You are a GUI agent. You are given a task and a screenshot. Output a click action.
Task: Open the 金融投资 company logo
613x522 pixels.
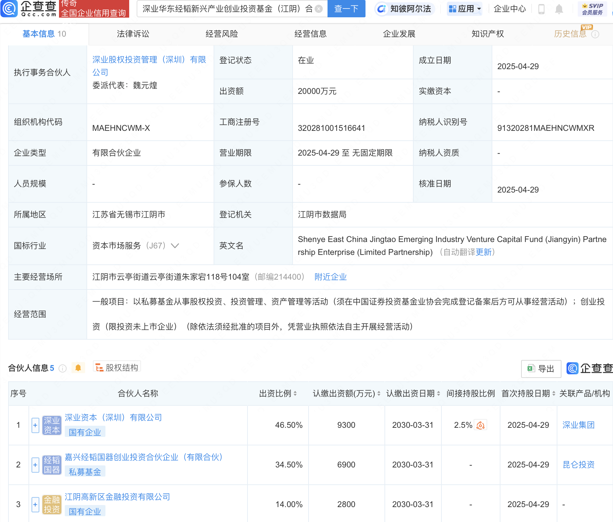click(52, 504)
